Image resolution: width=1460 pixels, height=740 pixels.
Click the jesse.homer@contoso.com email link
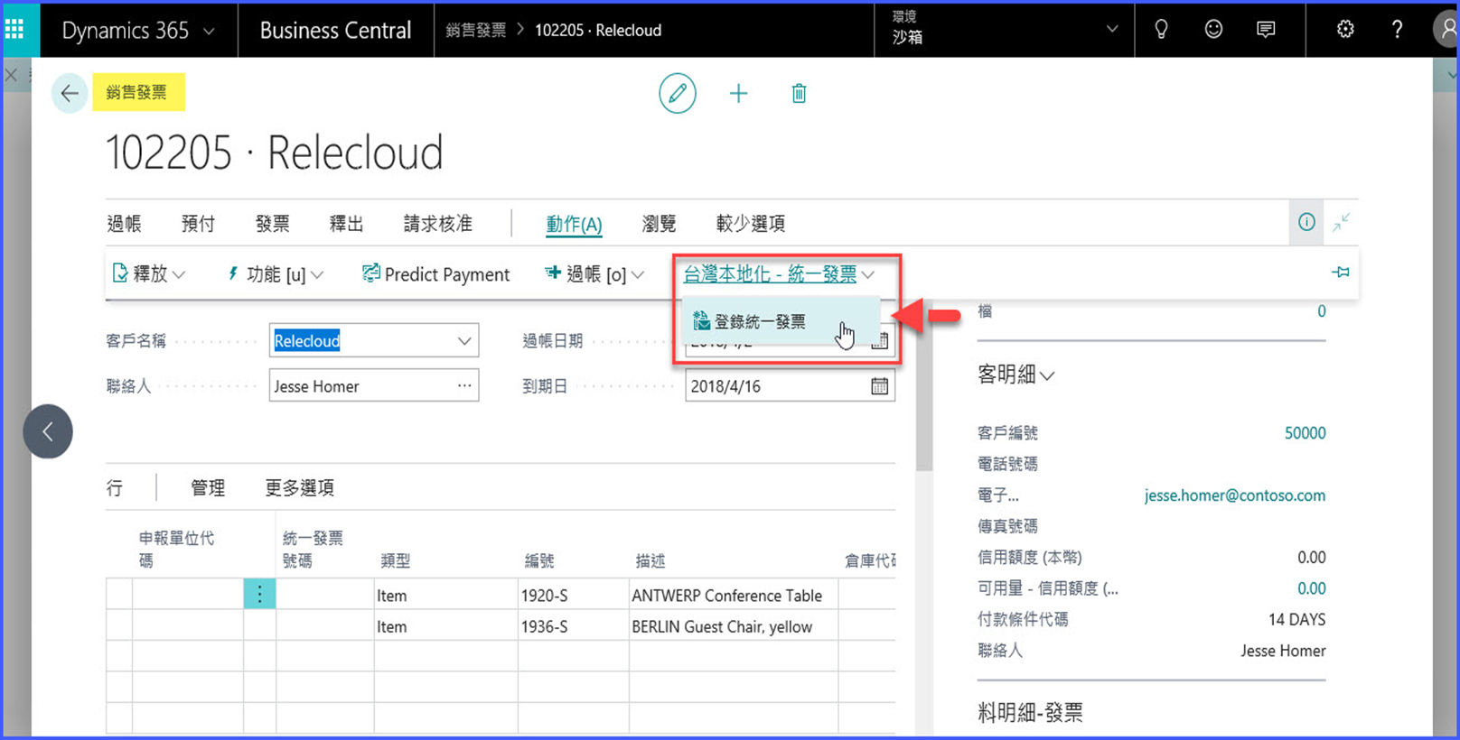1235,495
